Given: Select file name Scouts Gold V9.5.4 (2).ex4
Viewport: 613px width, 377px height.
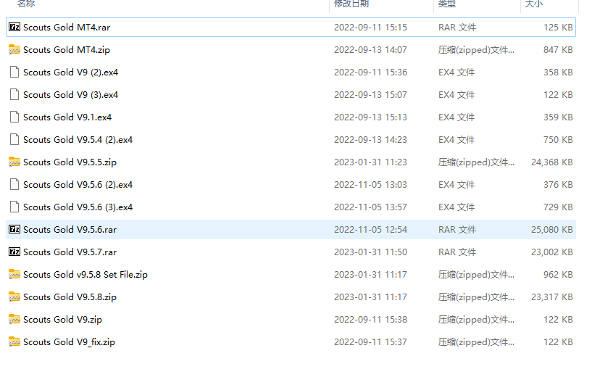Looking at the screenshot, I should tap(78, 140).
